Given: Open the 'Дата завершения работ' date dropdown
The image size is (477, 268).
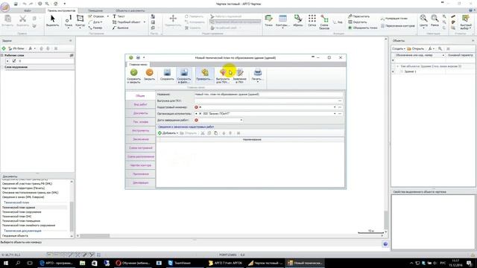Looking at the screenshot, I should click(241, 121).
